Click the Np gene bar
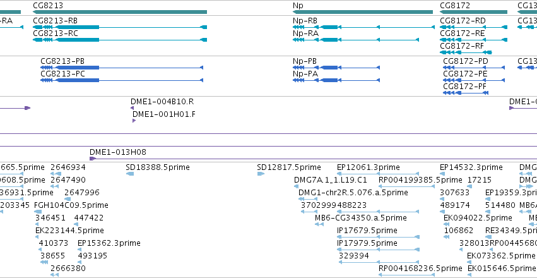 tap(363, 12)
